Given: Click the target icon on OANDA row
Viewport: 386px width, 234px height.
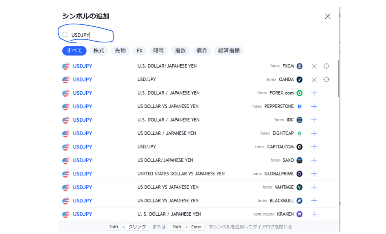Looking at the screenshot, I should [x=326, y=80].
